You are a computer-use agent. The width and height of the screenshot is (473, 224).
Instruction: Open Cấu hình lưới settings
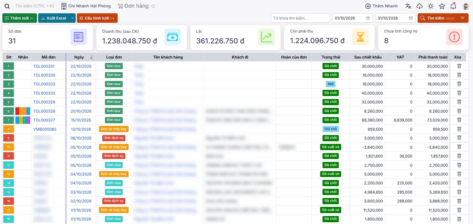97,18
